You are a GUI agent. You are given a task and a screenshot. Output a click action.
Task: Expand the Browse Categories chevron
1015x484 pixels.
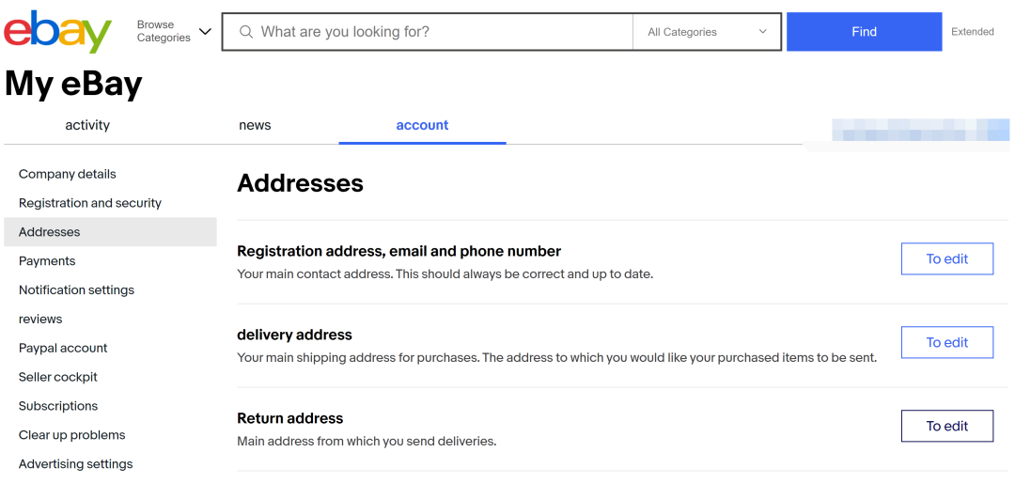pos(205,31)
